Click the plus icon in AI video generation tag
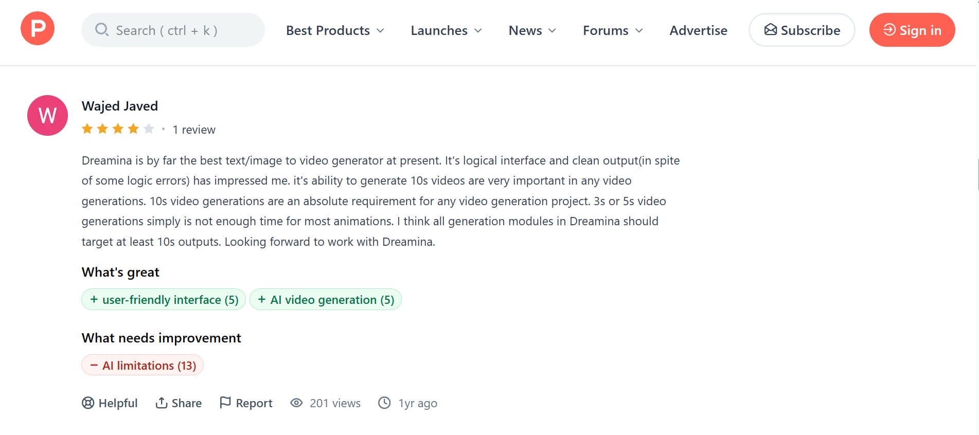979x435 pixels. coord(262,299)
